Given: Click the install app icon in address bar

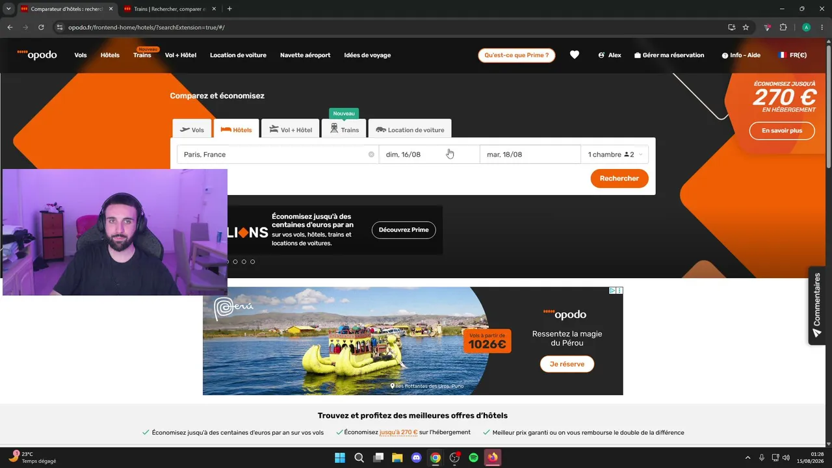Looking at the screenshot, I should [732, 27].
